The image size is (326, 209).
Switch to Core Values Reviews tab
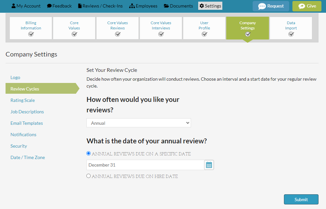point(117,28)
